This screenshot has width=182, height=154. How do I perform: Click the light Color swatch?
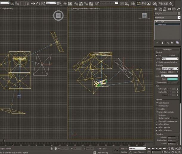click(172, 79)
